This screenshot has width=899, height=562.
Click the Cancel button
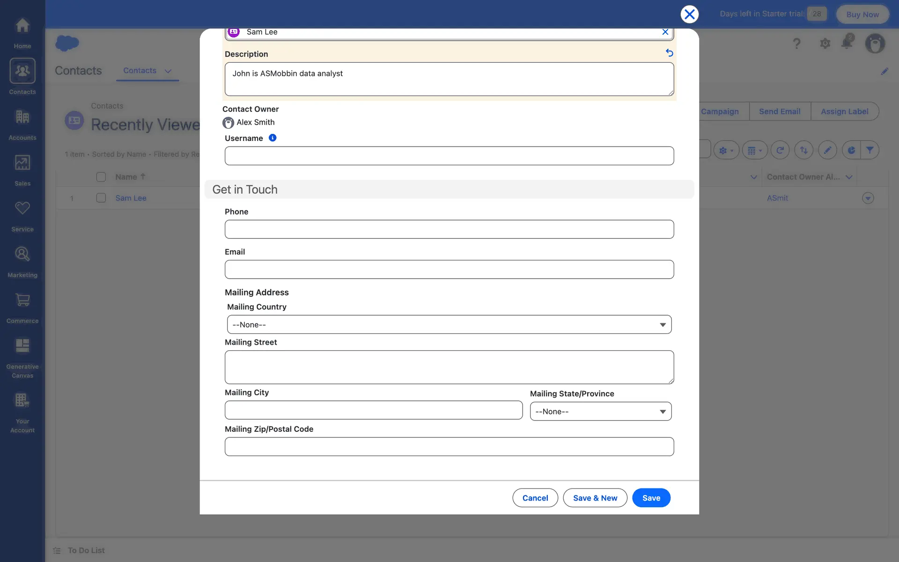pos(535,498)
